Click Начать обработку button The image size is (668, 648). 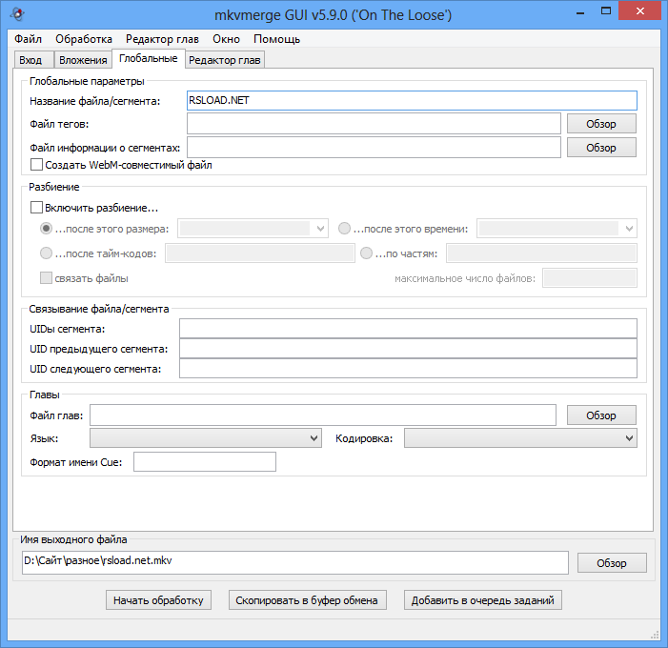click(x=158, y=599)
